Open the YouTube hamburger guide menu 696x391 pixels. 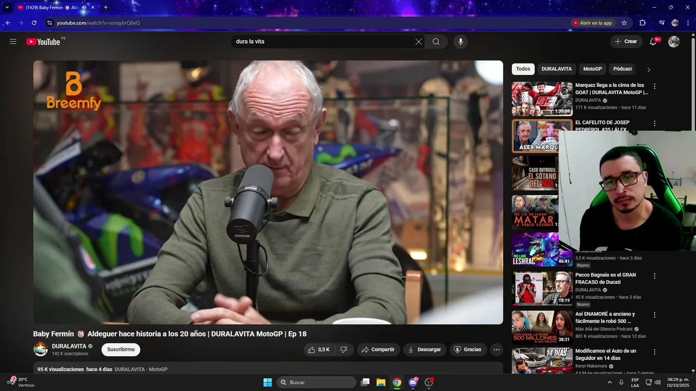(13, 42)
